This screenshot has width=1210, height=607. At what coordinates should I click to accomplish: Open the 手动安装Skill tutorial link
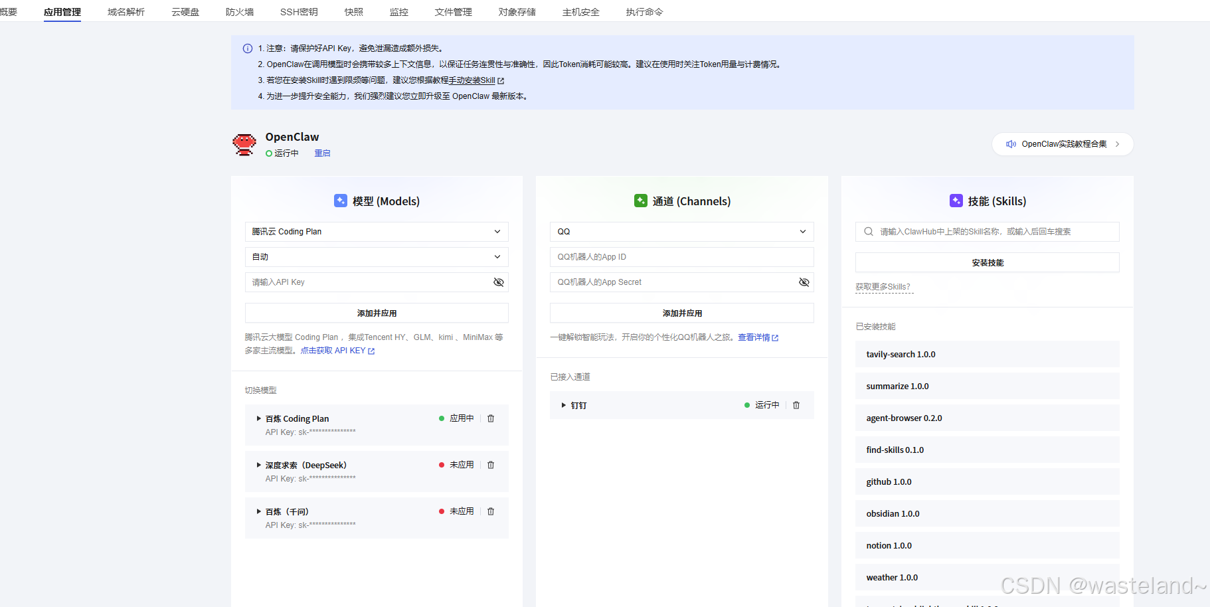click(x=471, y=80)
